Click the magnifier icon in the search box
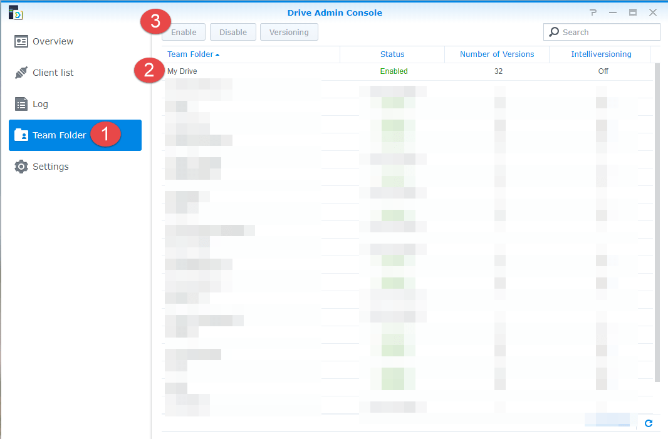The image size is (668, 439). 554,31
